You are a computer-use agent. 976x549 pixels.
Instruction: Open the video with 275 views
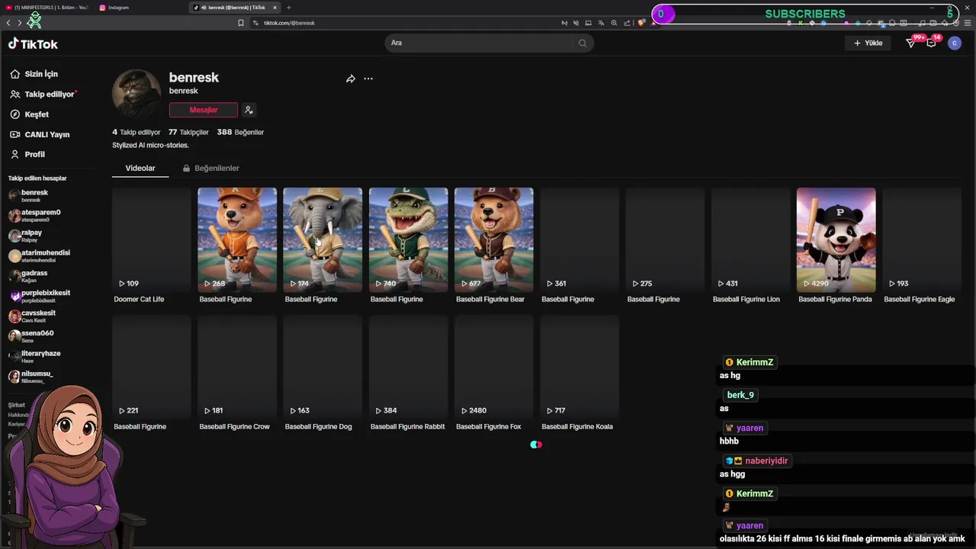[x=665, y=239]
